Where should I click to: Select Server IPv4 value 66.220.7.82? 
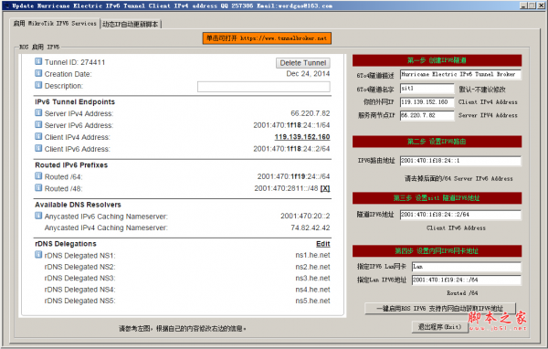pyautogui.click(x=310, y=113)
